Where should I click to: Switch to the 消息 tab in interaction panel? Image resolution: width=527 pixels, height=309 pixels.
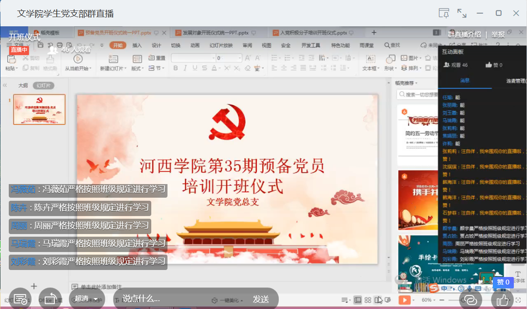click(x=465, y=81)
